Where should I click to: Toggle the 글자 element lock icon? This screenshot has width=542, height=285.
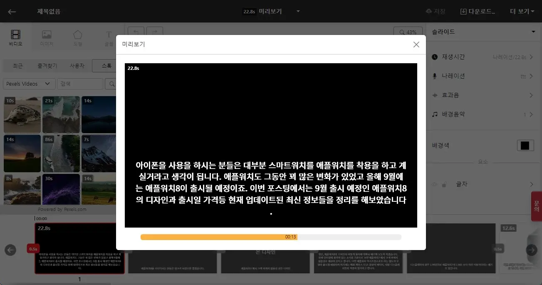click(x=444, y=184)
